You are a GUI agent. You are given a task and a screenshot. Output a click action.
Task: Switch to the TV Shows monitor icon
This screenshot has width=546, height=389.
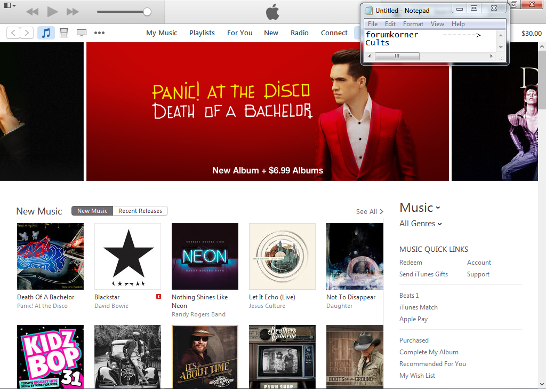point(82,33)
